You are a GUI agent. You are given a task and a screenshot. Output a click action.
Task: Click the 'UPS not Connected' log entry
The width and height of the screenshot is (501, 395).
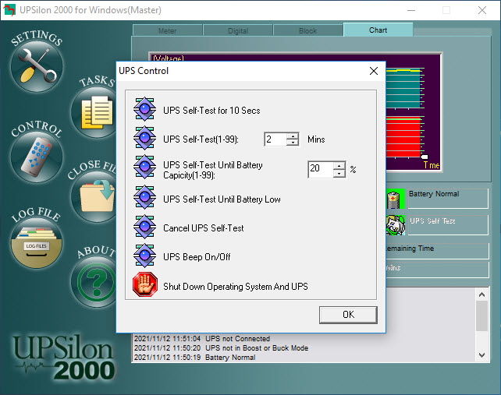pyautogui.click(x=202, y=339)
